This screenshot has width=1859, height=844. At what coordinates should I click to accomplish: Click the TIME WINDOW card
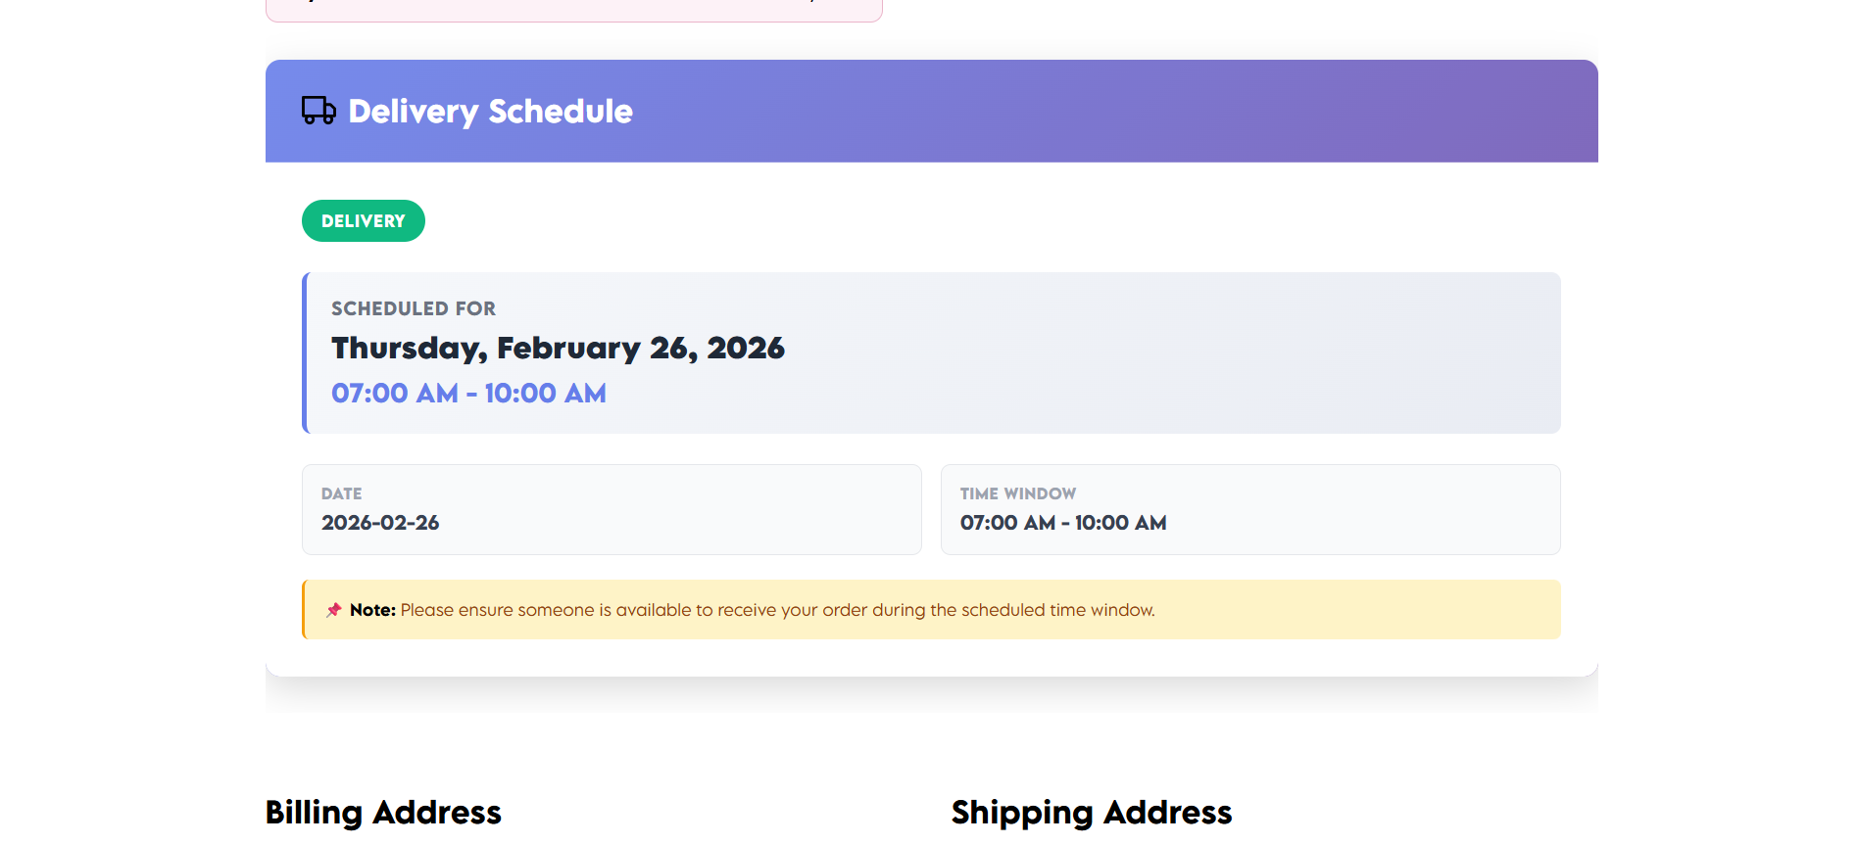pyautogui.click(x=1250, y=509)
